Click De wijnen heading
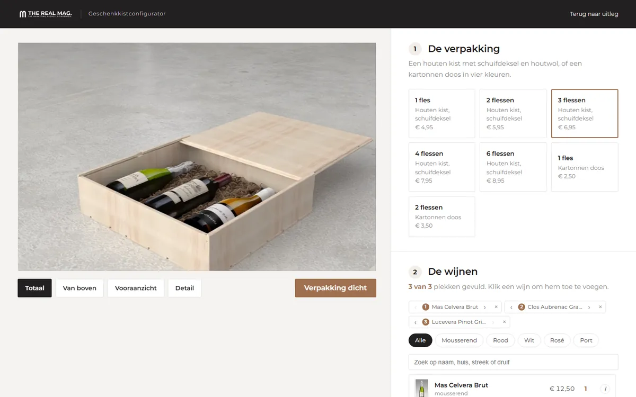The width and height of the screenshot is (636, 397). click(x=453, y=272)
